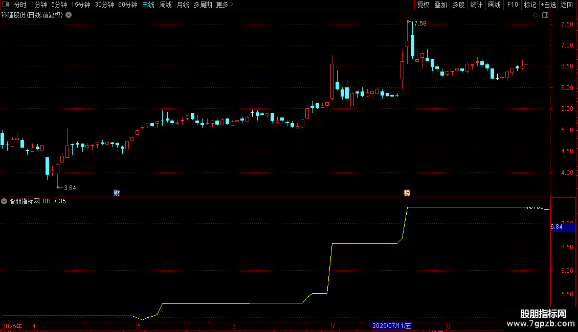Click the 叠加 overlay button
The width and height of the screenshot is (578, 332).
pyautogui.click(x=440, y=5)
